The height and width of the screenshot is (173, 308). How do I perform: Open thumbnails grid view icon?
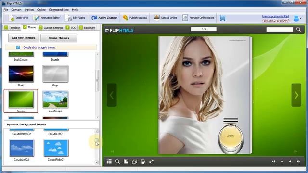click(109, 161)
